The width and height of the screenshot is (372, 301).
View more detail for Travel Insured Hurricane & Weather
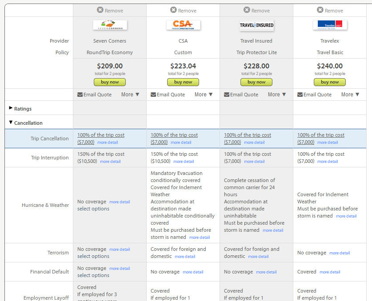273,230
